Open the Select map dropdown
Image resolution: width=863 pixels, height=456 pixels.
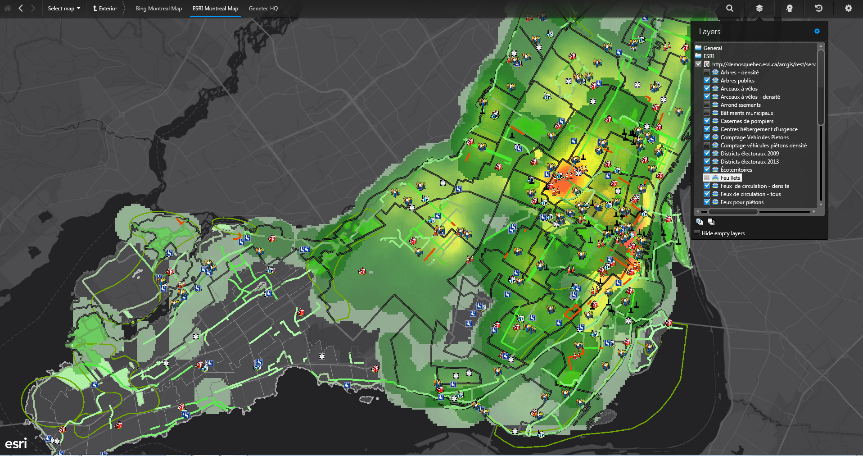[64, 8]
